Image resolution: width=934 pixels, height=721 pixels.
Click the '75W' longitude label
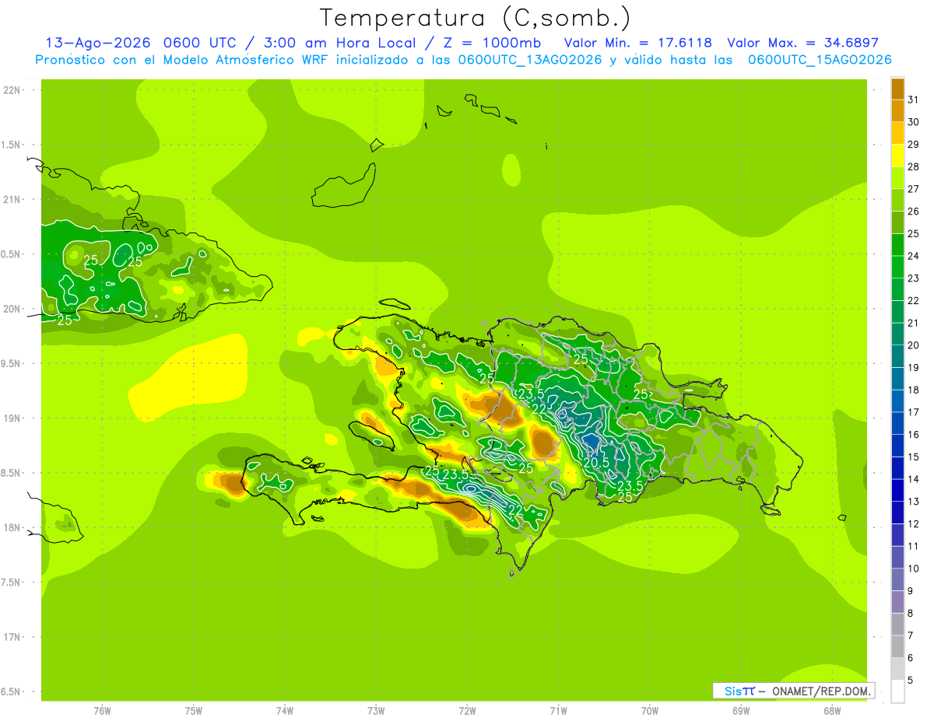pos(194,711)
